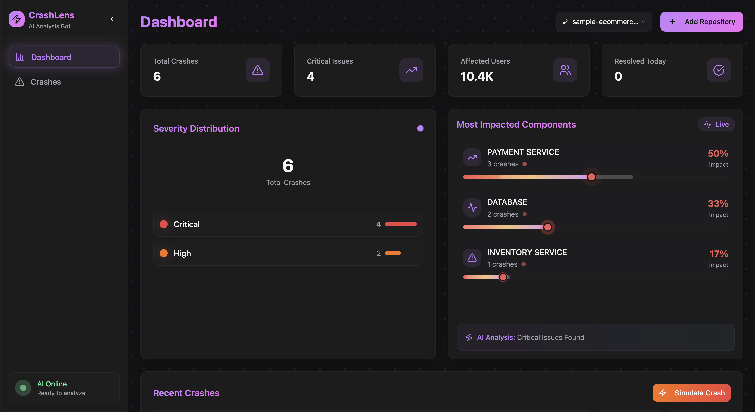
Task: Click the Payment Service trend icon
Action: tap(472, 158)
